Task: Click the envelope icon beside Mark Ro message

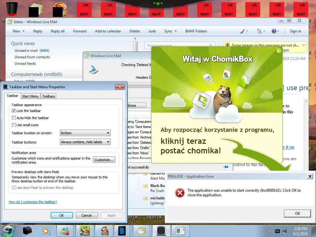Action: pos(145,186)
